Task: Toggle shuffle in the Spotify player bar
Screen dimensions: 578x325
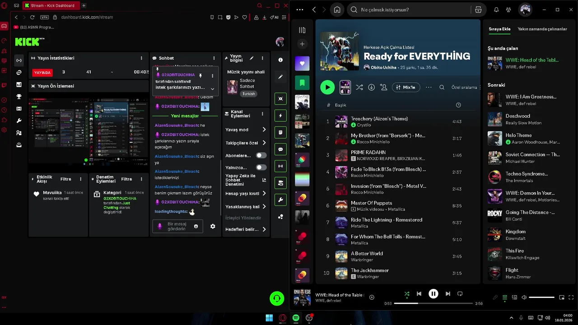Action: coord(407,294)
